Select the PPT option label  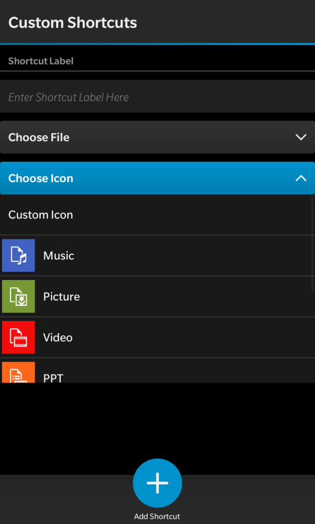click(x=53, y=377)
